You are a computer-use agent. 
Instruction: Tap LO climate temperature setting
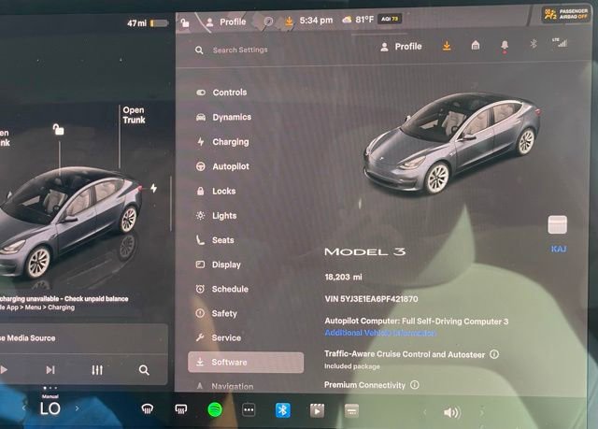[x=50, y=408]
